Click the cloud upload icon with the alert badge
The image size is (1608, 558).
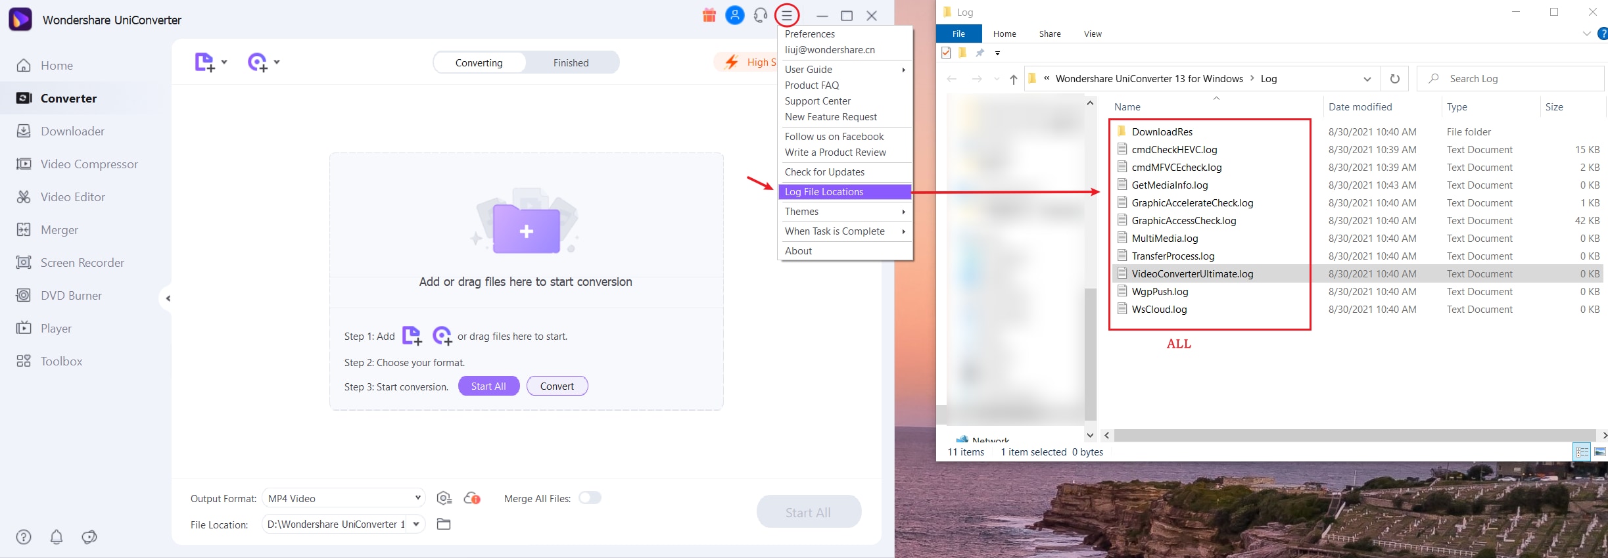(472, 498)
